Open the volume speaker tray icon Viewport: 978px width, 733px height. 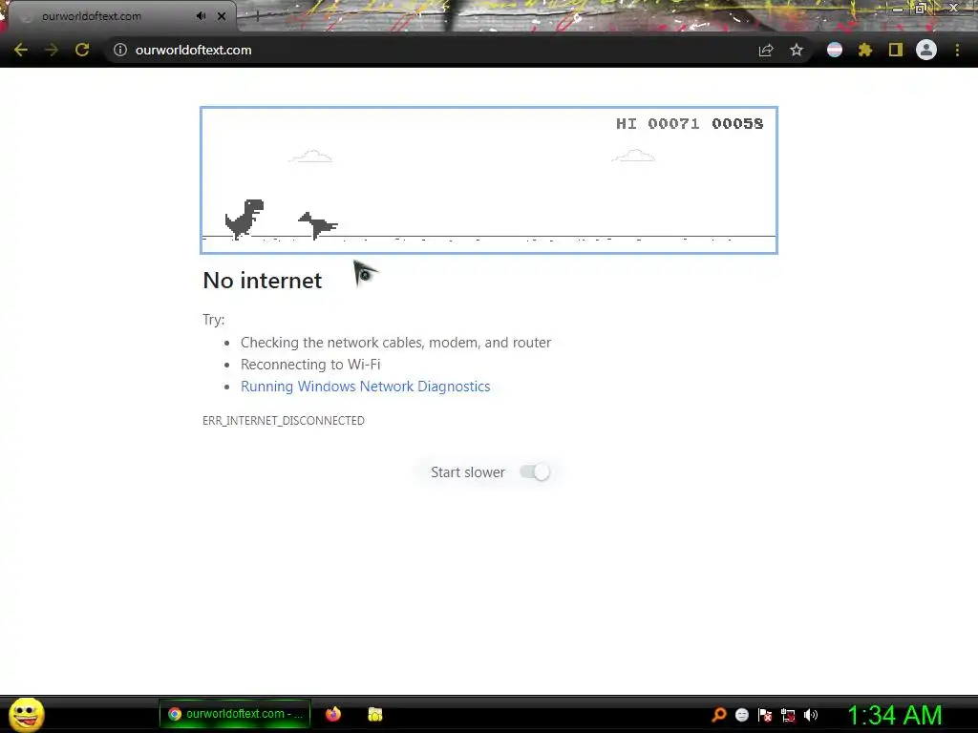810,715
